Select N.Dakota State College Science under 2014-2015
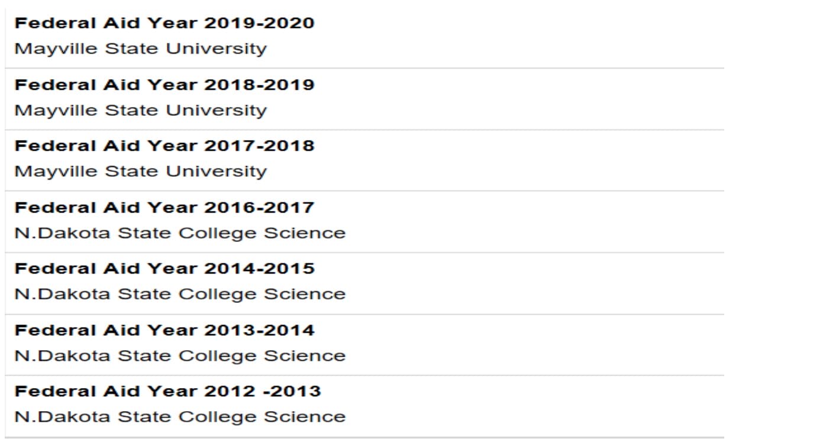Screen dimensions: 826x443 point(179,294)
